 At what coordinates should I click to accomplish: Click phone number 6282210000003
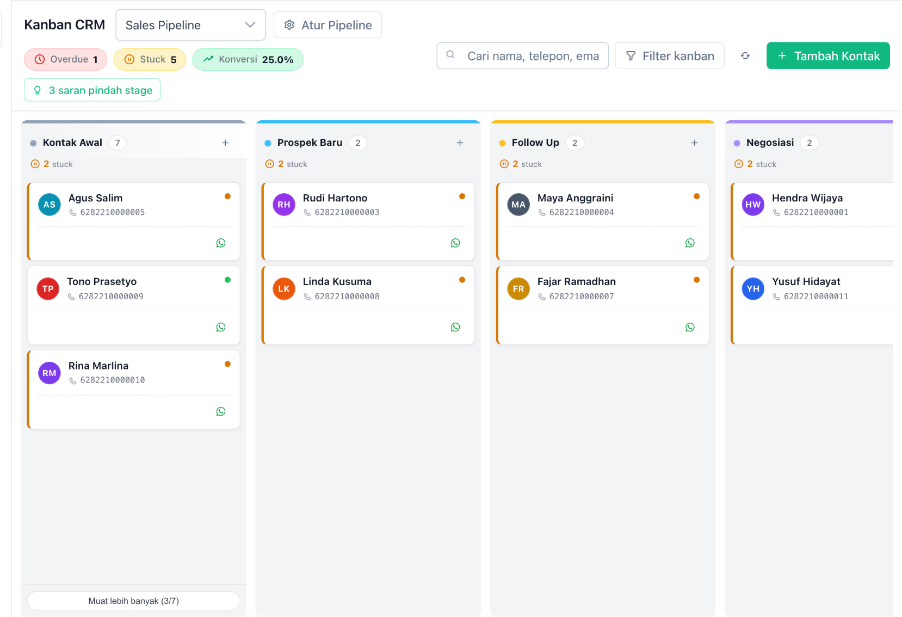pyautogui.click(x=347, y=212)
